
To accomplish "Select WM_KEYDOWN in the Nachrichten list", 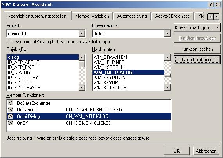I will [110, 78].
